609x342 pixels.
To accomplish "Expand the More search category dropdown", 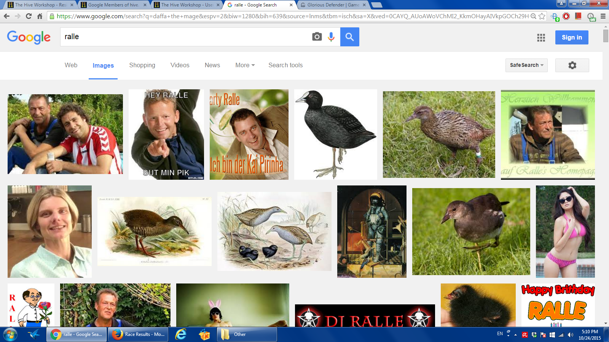I will tap(245, 65).
